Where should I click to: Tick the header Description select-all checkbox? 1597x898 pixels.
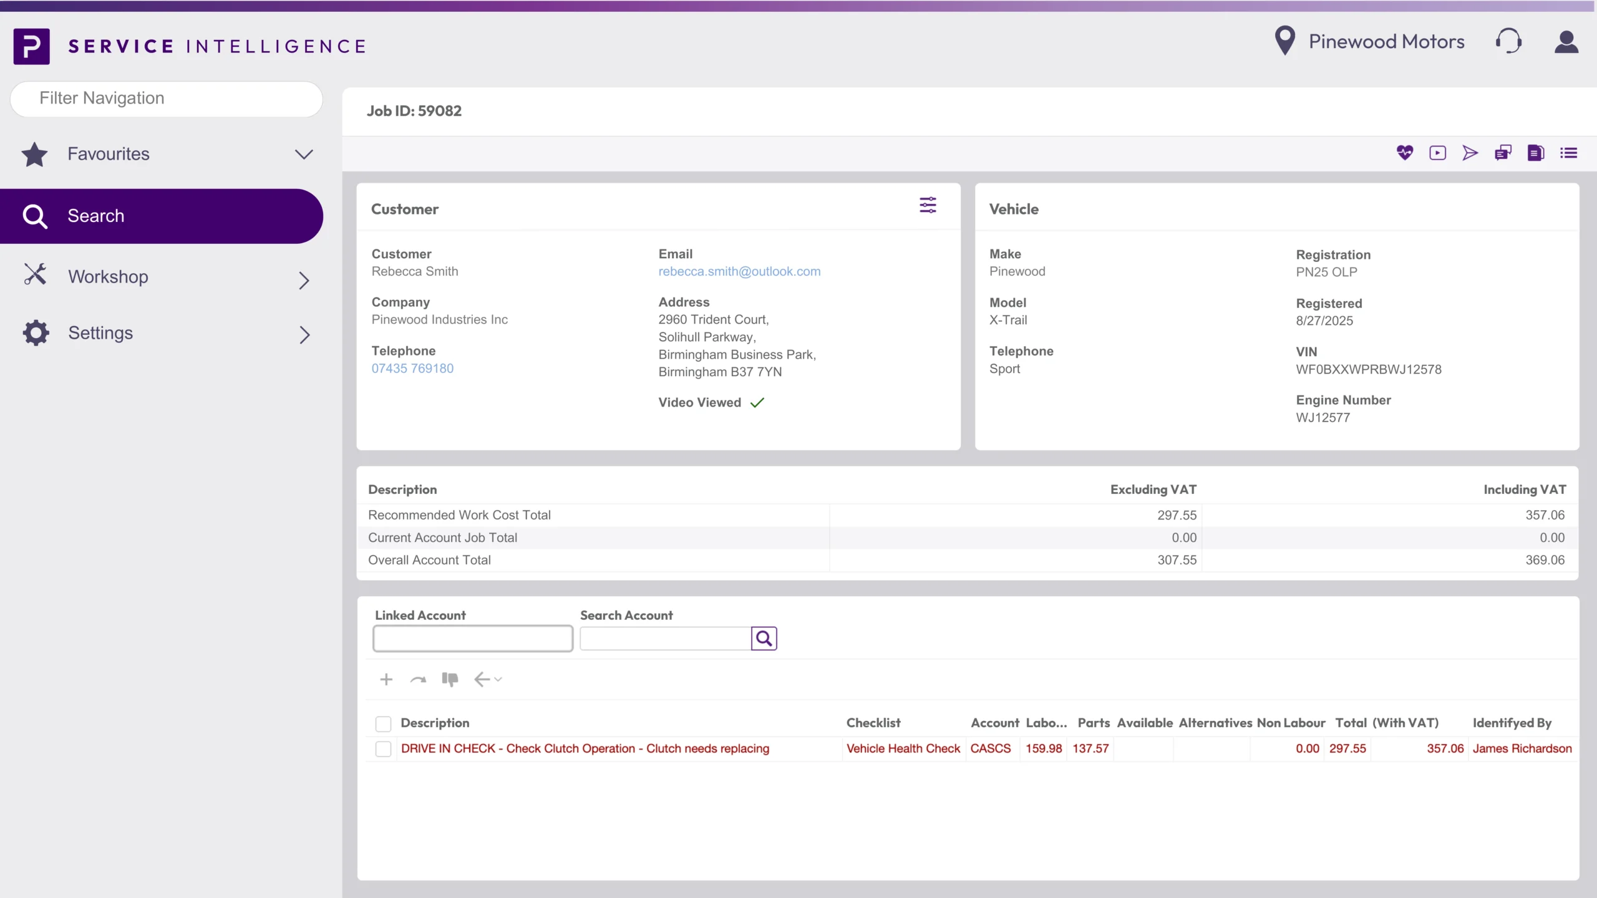click(x=383, y=723)
